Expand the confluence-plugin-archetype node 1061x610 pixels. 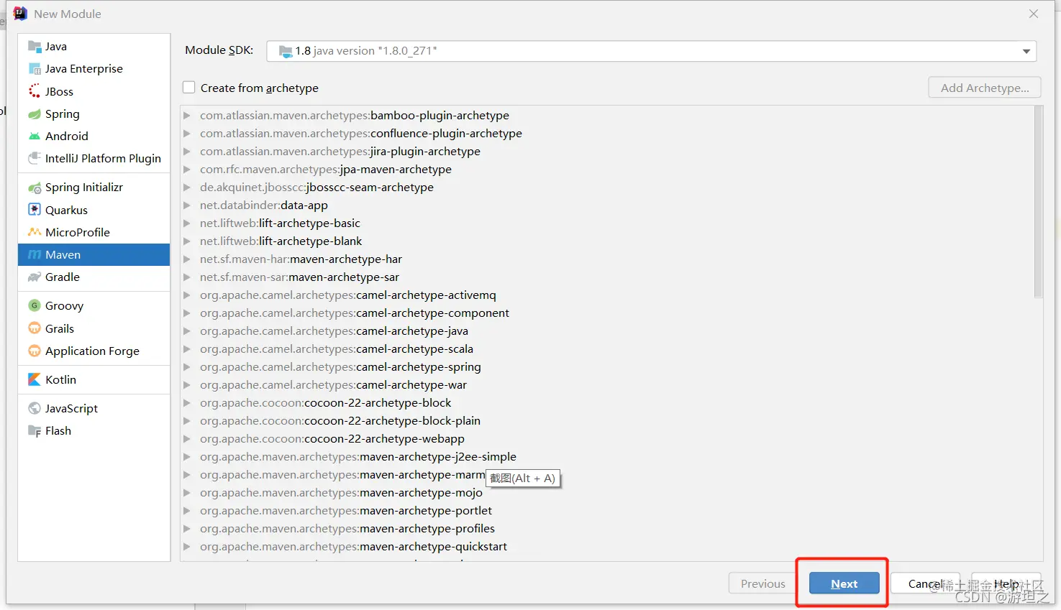187,134
